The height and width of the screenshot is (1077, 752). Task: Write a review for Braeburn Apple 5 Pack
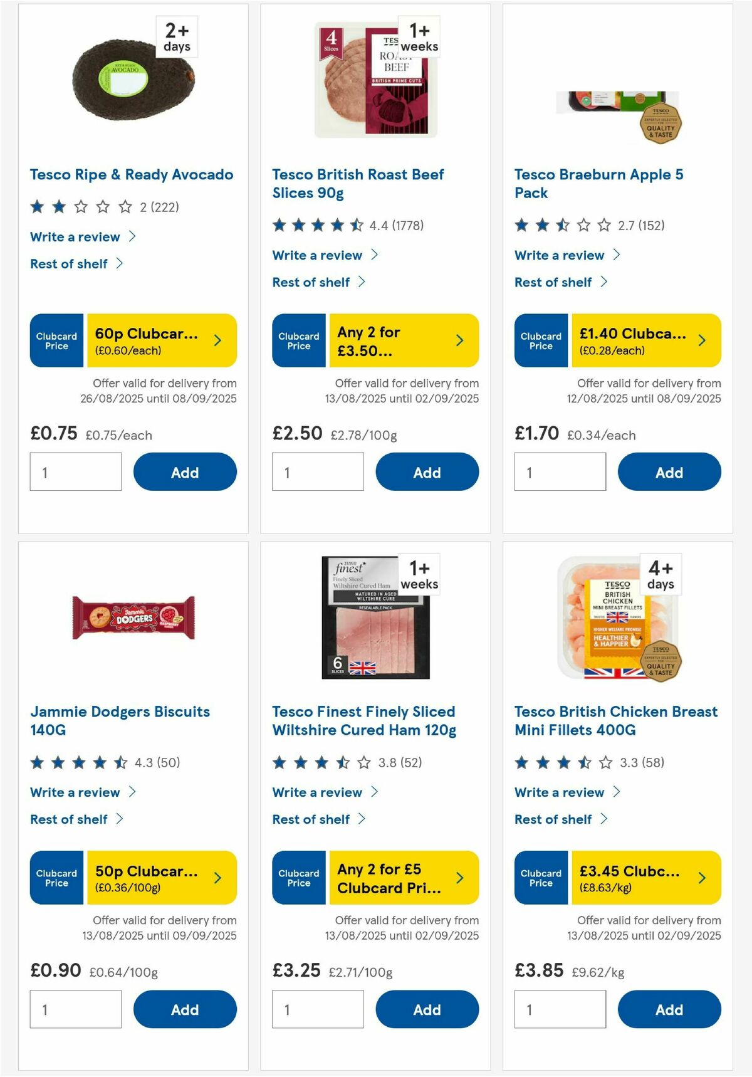(559, 255)
